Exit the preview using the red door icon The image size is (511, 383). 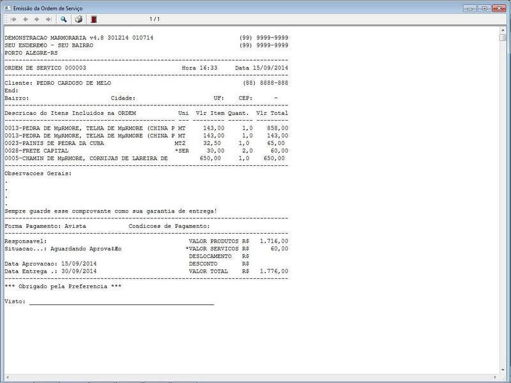tap(94, 19)
